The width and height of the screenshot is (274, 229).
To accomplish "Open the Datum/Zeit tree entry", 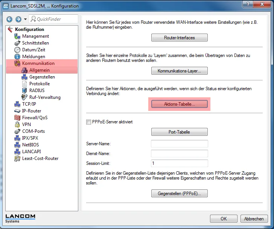I will point(33,50).
